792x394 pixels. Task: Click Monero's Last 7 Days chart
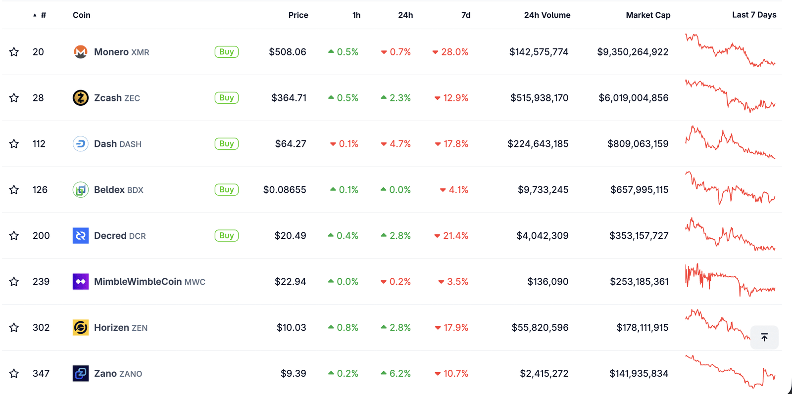pyautogui.click(x=730, y=51)
